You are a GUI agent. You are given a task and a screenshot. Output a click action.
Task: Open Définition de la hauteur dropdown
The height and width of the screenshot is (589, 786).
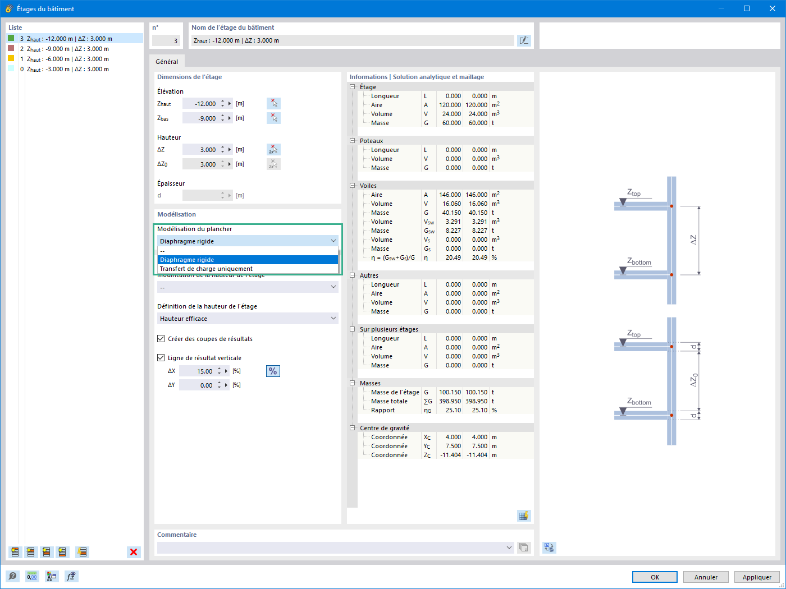248,319
